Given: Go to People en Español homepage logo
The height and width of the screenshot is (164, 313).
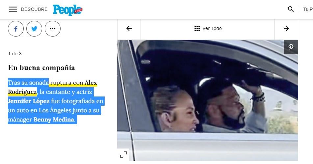Looking at the screenshot, I should pos(67,10).
